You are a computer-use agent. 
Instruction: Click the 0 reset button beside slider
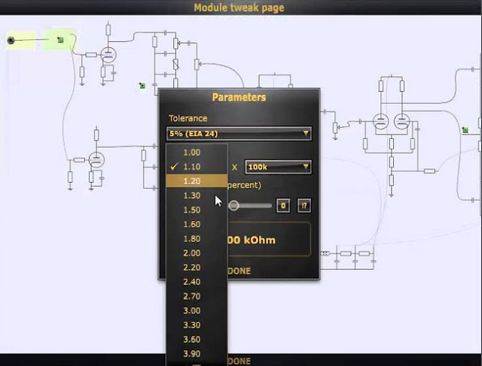(x=283, y=206)
